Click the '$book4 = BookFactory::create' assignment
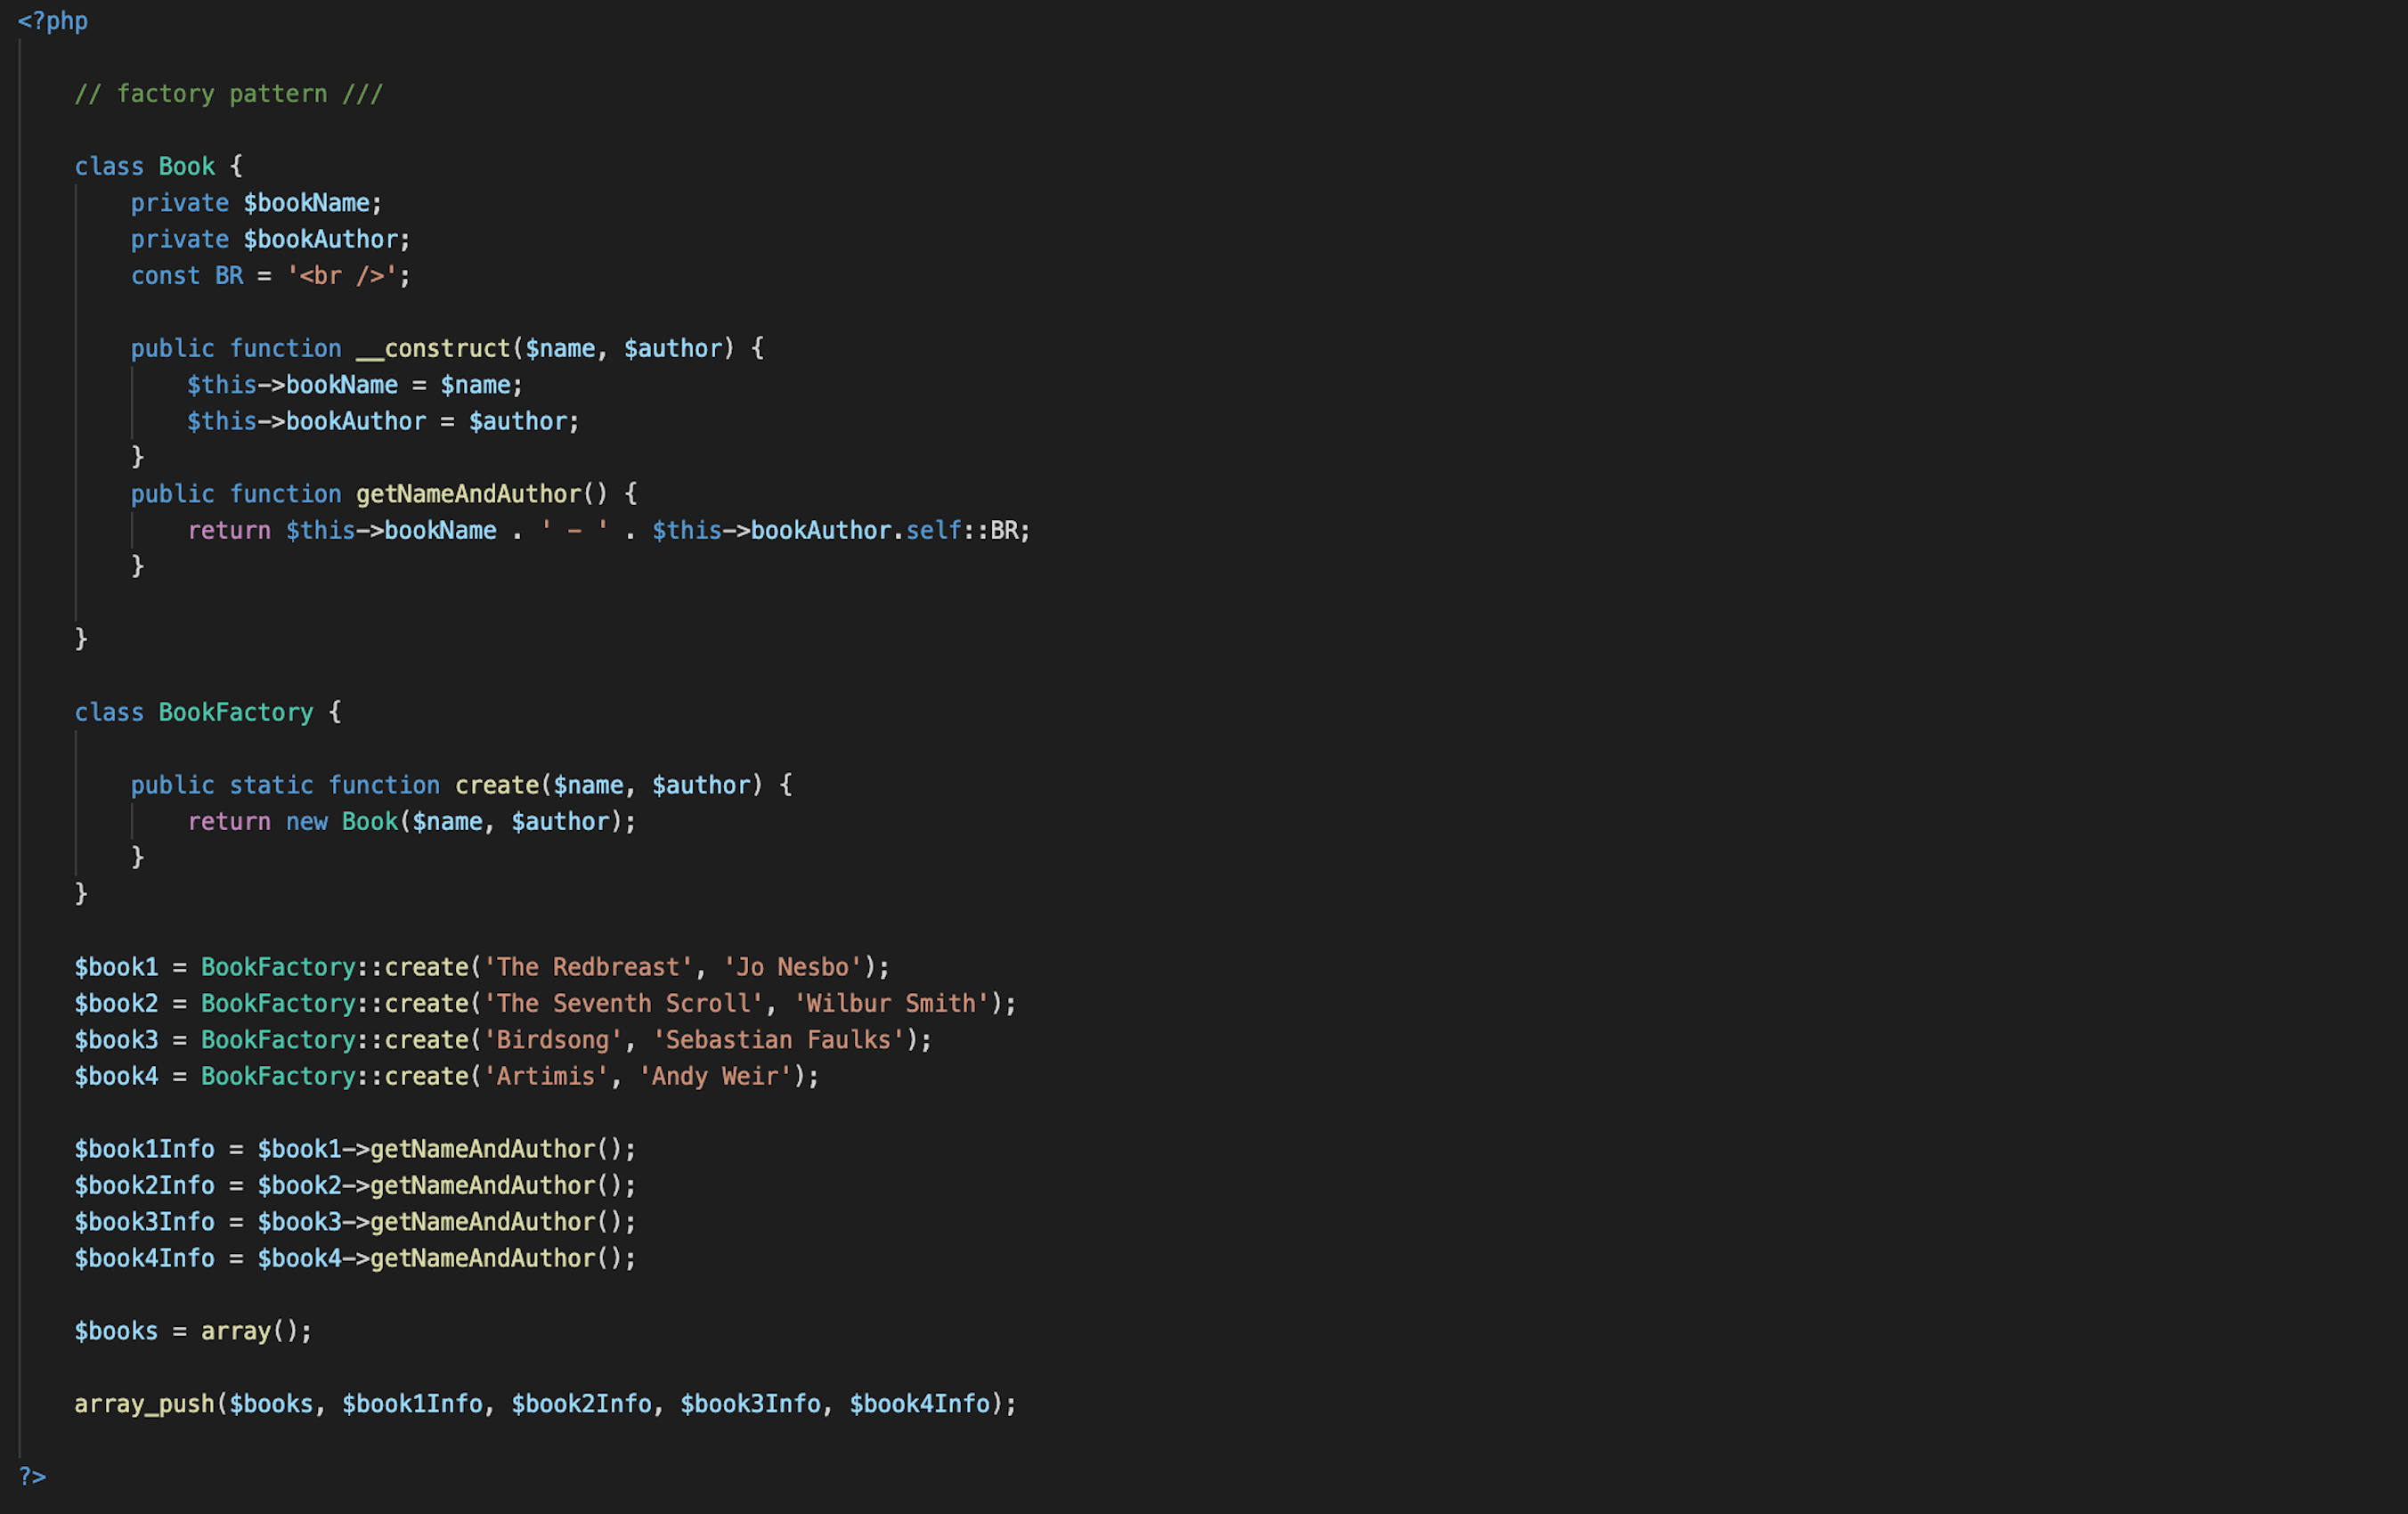Image resolution: width=2408 pixels, height=1514 pixels. click(x=447, y=1076)
